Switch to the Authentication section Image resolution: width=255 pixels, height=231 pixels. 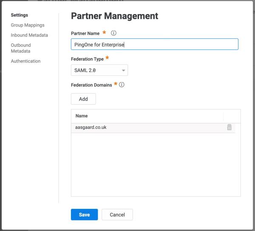click(x=25, y=61)
